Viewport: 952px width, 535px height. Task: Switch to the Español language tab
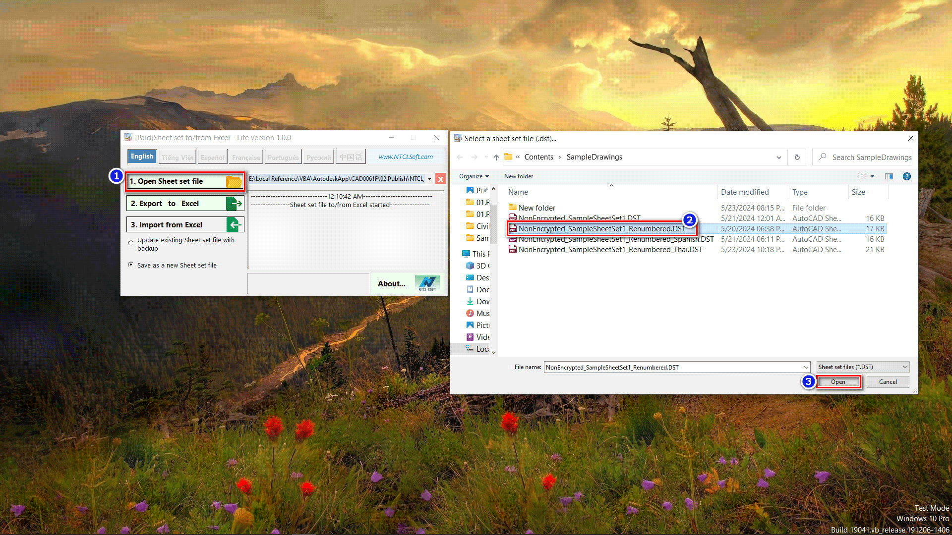(x=212, y=157)
